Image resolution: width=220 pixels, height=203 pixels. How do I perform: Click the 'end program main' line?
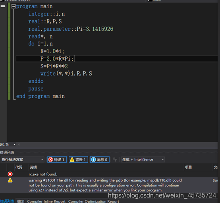coord(41,96)
